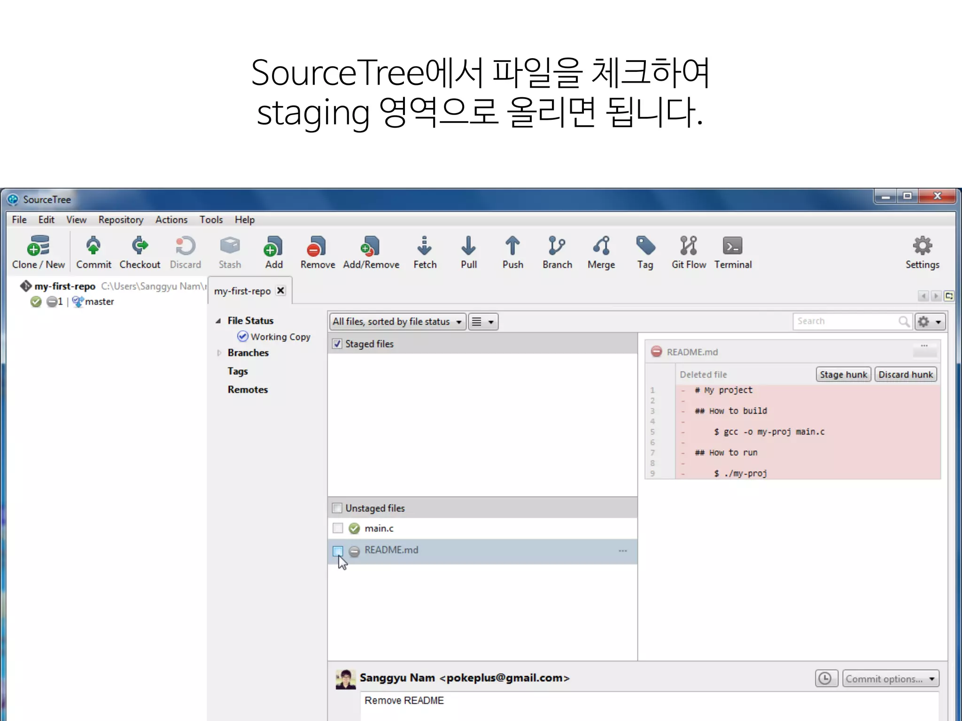962x721 pixels.
Task: Click the author avatar picture
Action: 346,679
